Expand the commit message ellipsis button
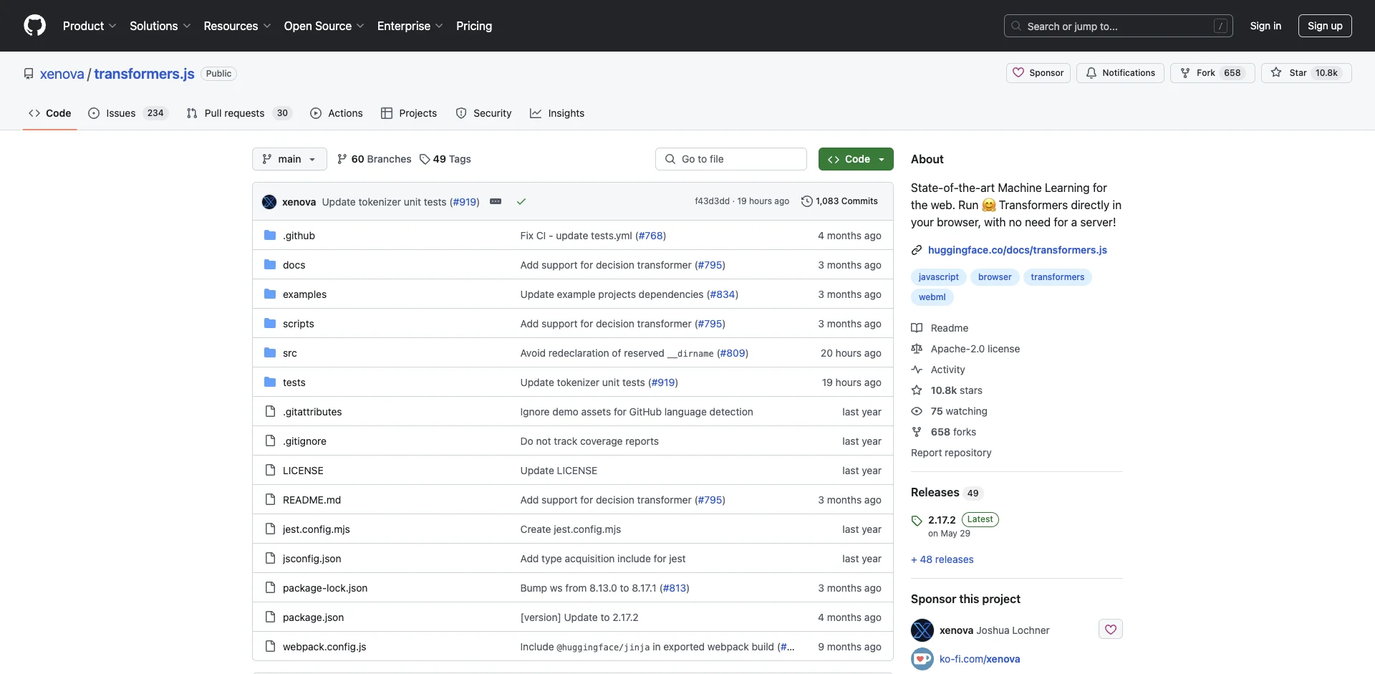Screen dimensions: 1375x674 click(496, 202)
